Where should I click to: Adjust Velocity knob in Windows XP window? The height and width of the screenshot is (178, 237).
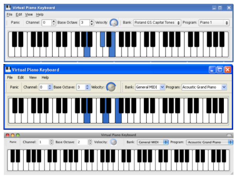point(111,87)
